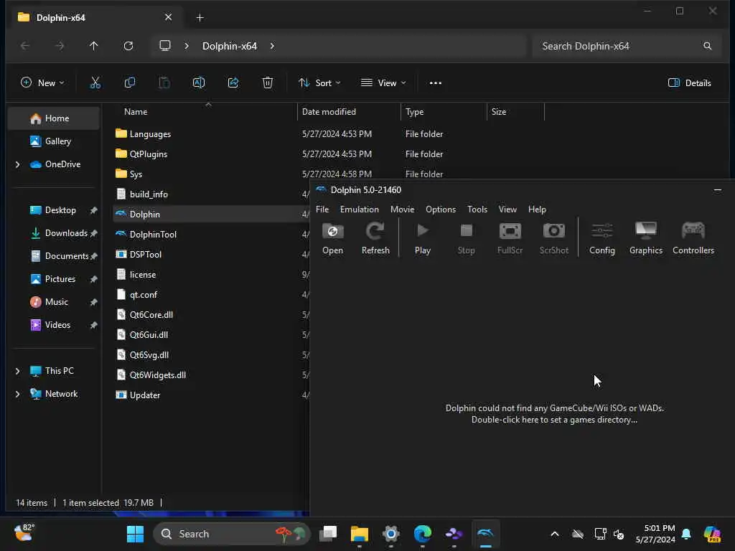Open File Explorer from the taskbar
This screenshot has height=551, width=735.
pyautogui.click(x=360, y=534)
